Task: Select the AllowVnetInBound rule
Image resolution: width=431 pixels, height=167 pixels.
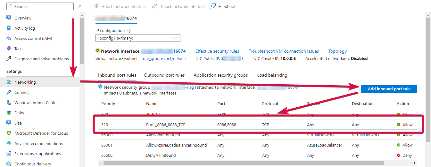Action: point(163,135)
